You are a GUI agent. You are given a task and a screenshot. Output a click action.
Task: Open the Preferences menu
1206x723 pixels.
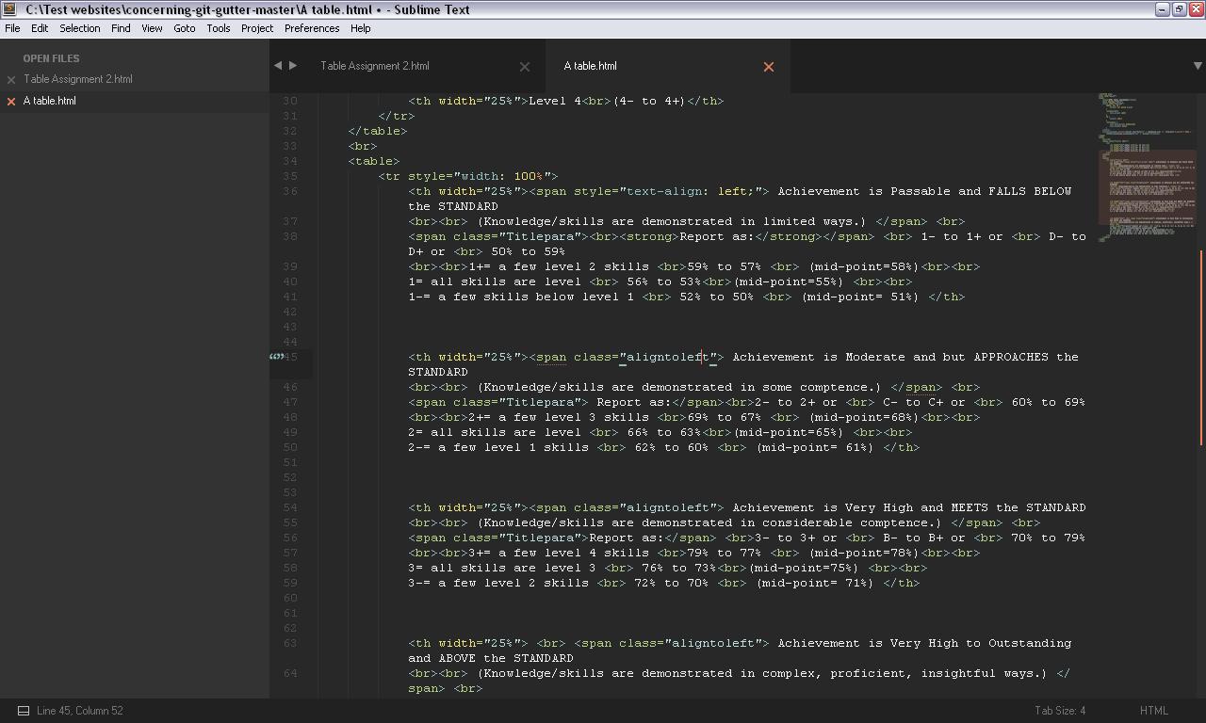click(312, 28)
